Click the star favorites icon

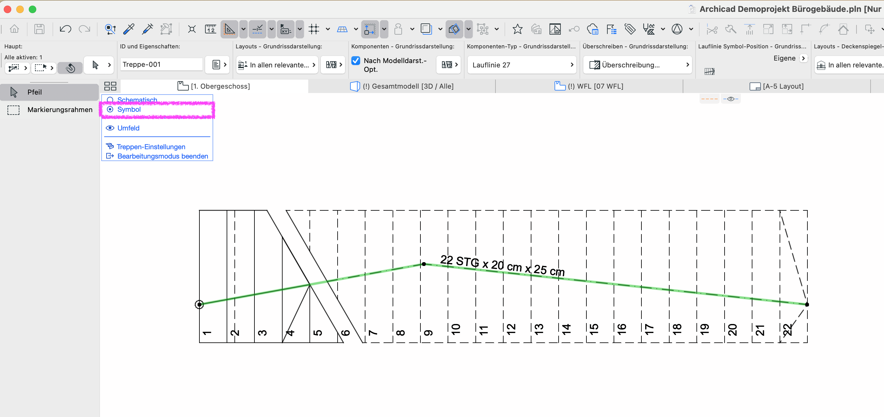517,29
